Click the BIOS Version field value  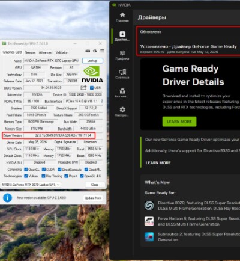tap(52, 88)
